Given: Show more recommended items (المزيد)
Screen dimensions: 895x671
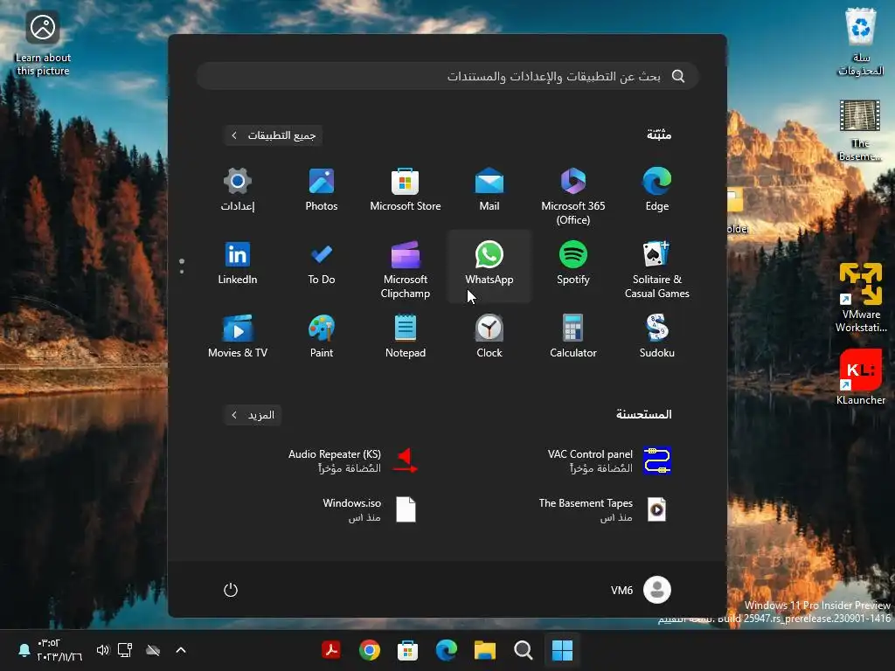Looking at the screenshot, I should (x=253, y=415).
